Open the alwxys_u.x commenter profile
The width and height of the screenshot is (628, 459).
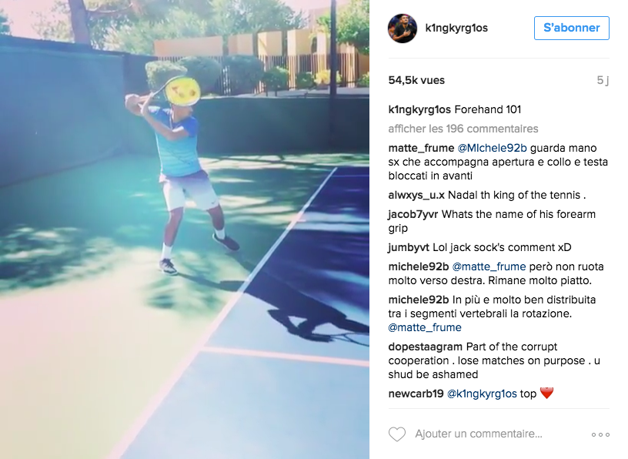(x=416, y=195)
